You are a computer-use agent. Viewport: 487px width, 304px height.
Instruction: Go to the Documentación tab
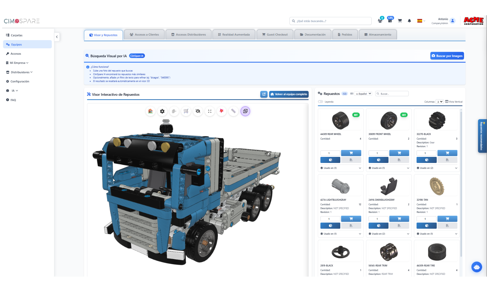click(313, 35)
